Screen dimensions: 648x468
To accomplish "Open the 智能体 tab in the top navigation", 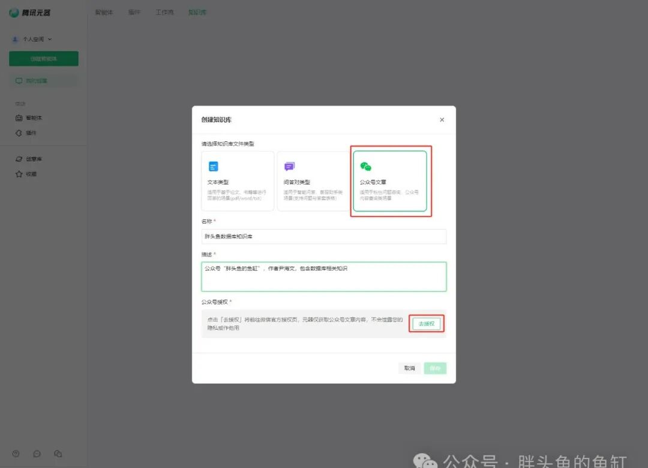I will click(104, 13).
